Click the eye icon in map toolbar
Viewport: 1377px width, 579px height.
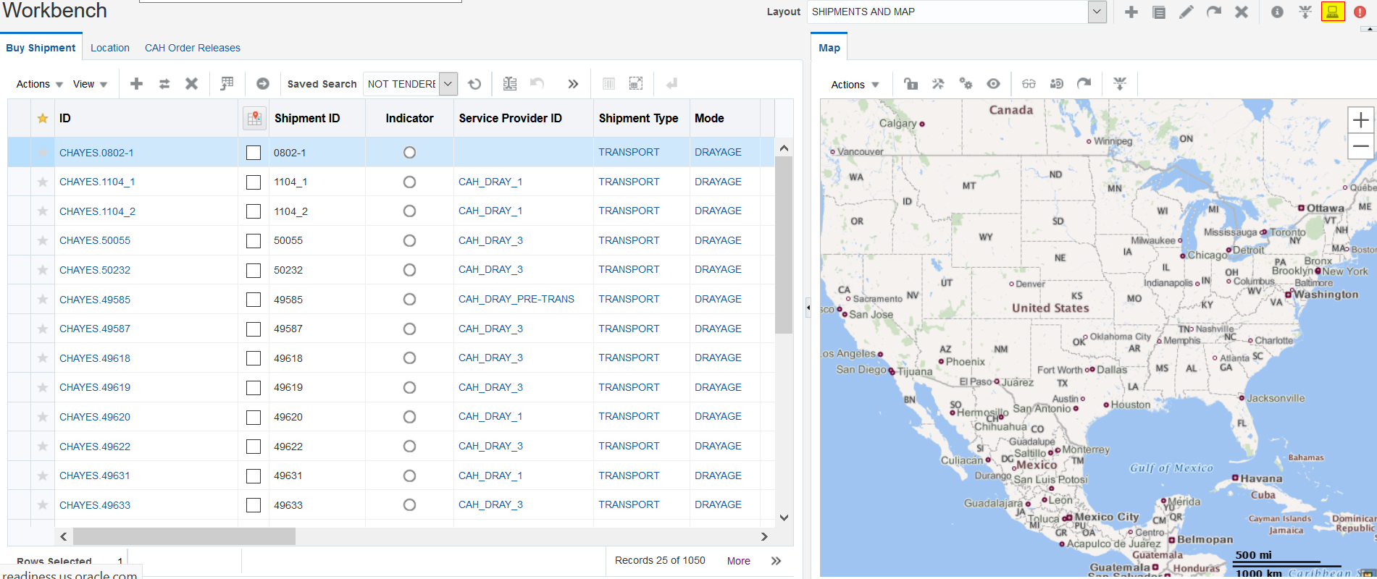[993, 84]
